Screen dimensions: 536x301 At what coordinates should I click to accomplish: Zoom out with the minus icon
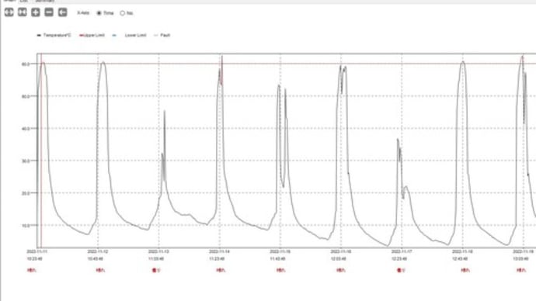click(x=49, y=12)
